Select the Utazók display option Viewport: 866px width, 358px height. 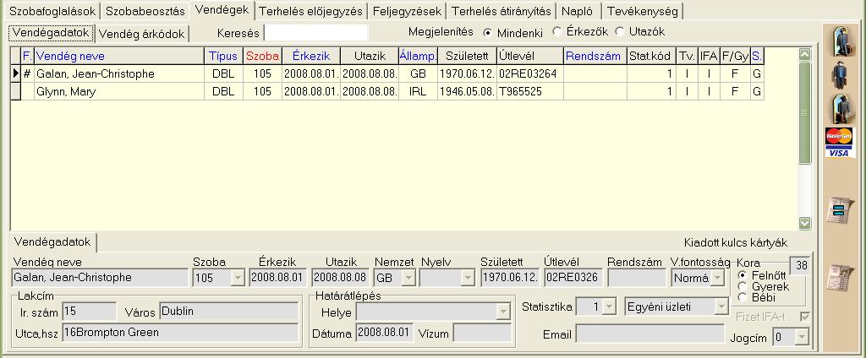[619, 32]
